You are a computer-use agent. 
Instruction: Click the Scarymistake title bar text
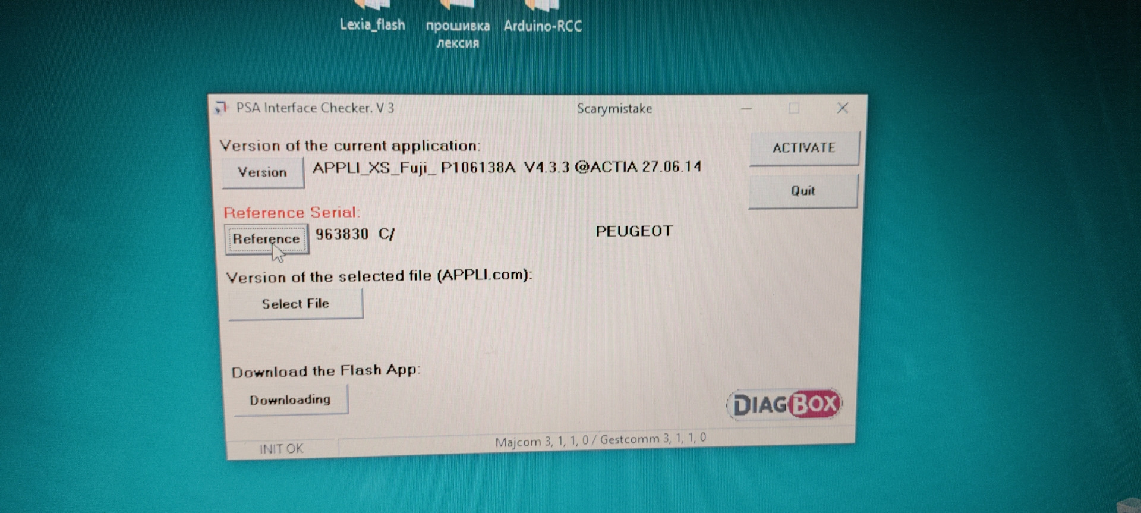pos(614,109)
